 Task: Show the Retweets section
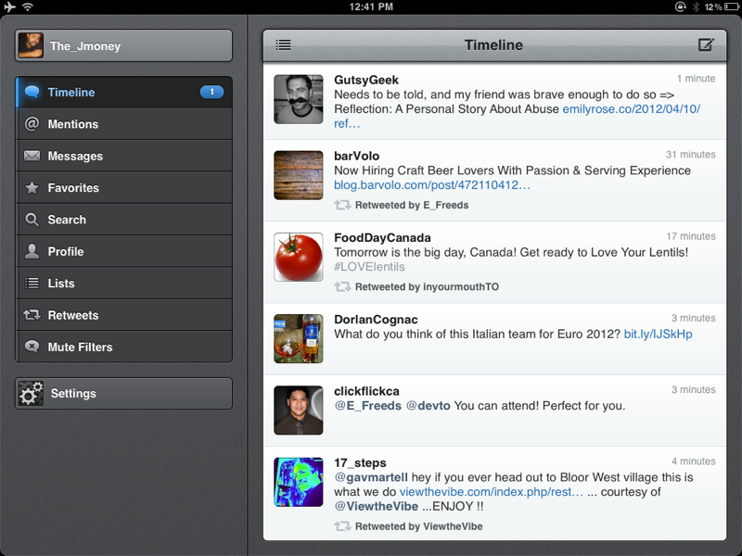tap(124, 315)
